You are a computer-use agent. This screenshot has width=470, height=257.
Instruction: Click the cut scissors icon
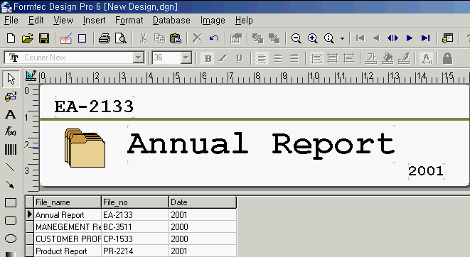click(x=144, y=38)
